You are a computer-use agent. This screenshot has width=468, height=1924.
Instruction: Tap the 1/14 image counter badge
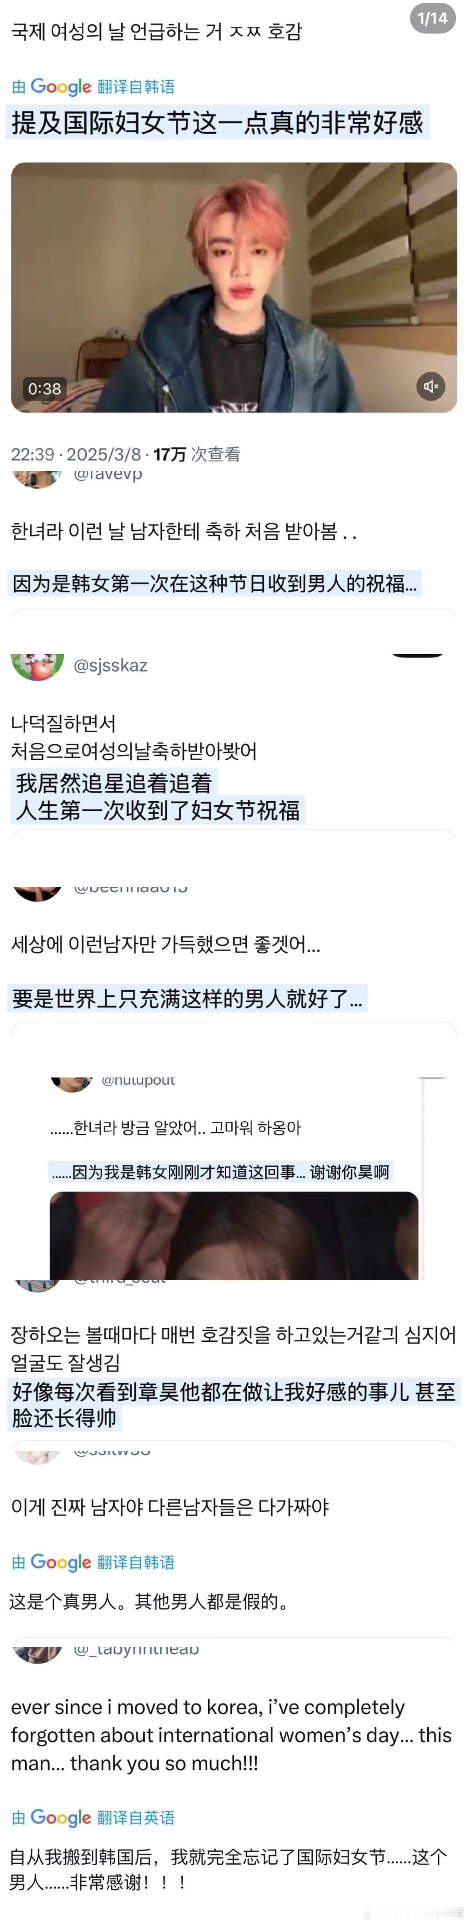pyautogui.click(x=433, y=18)
